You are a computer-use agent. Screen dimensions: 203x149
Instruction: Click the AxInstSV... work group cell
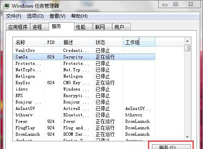coord(138,108)
